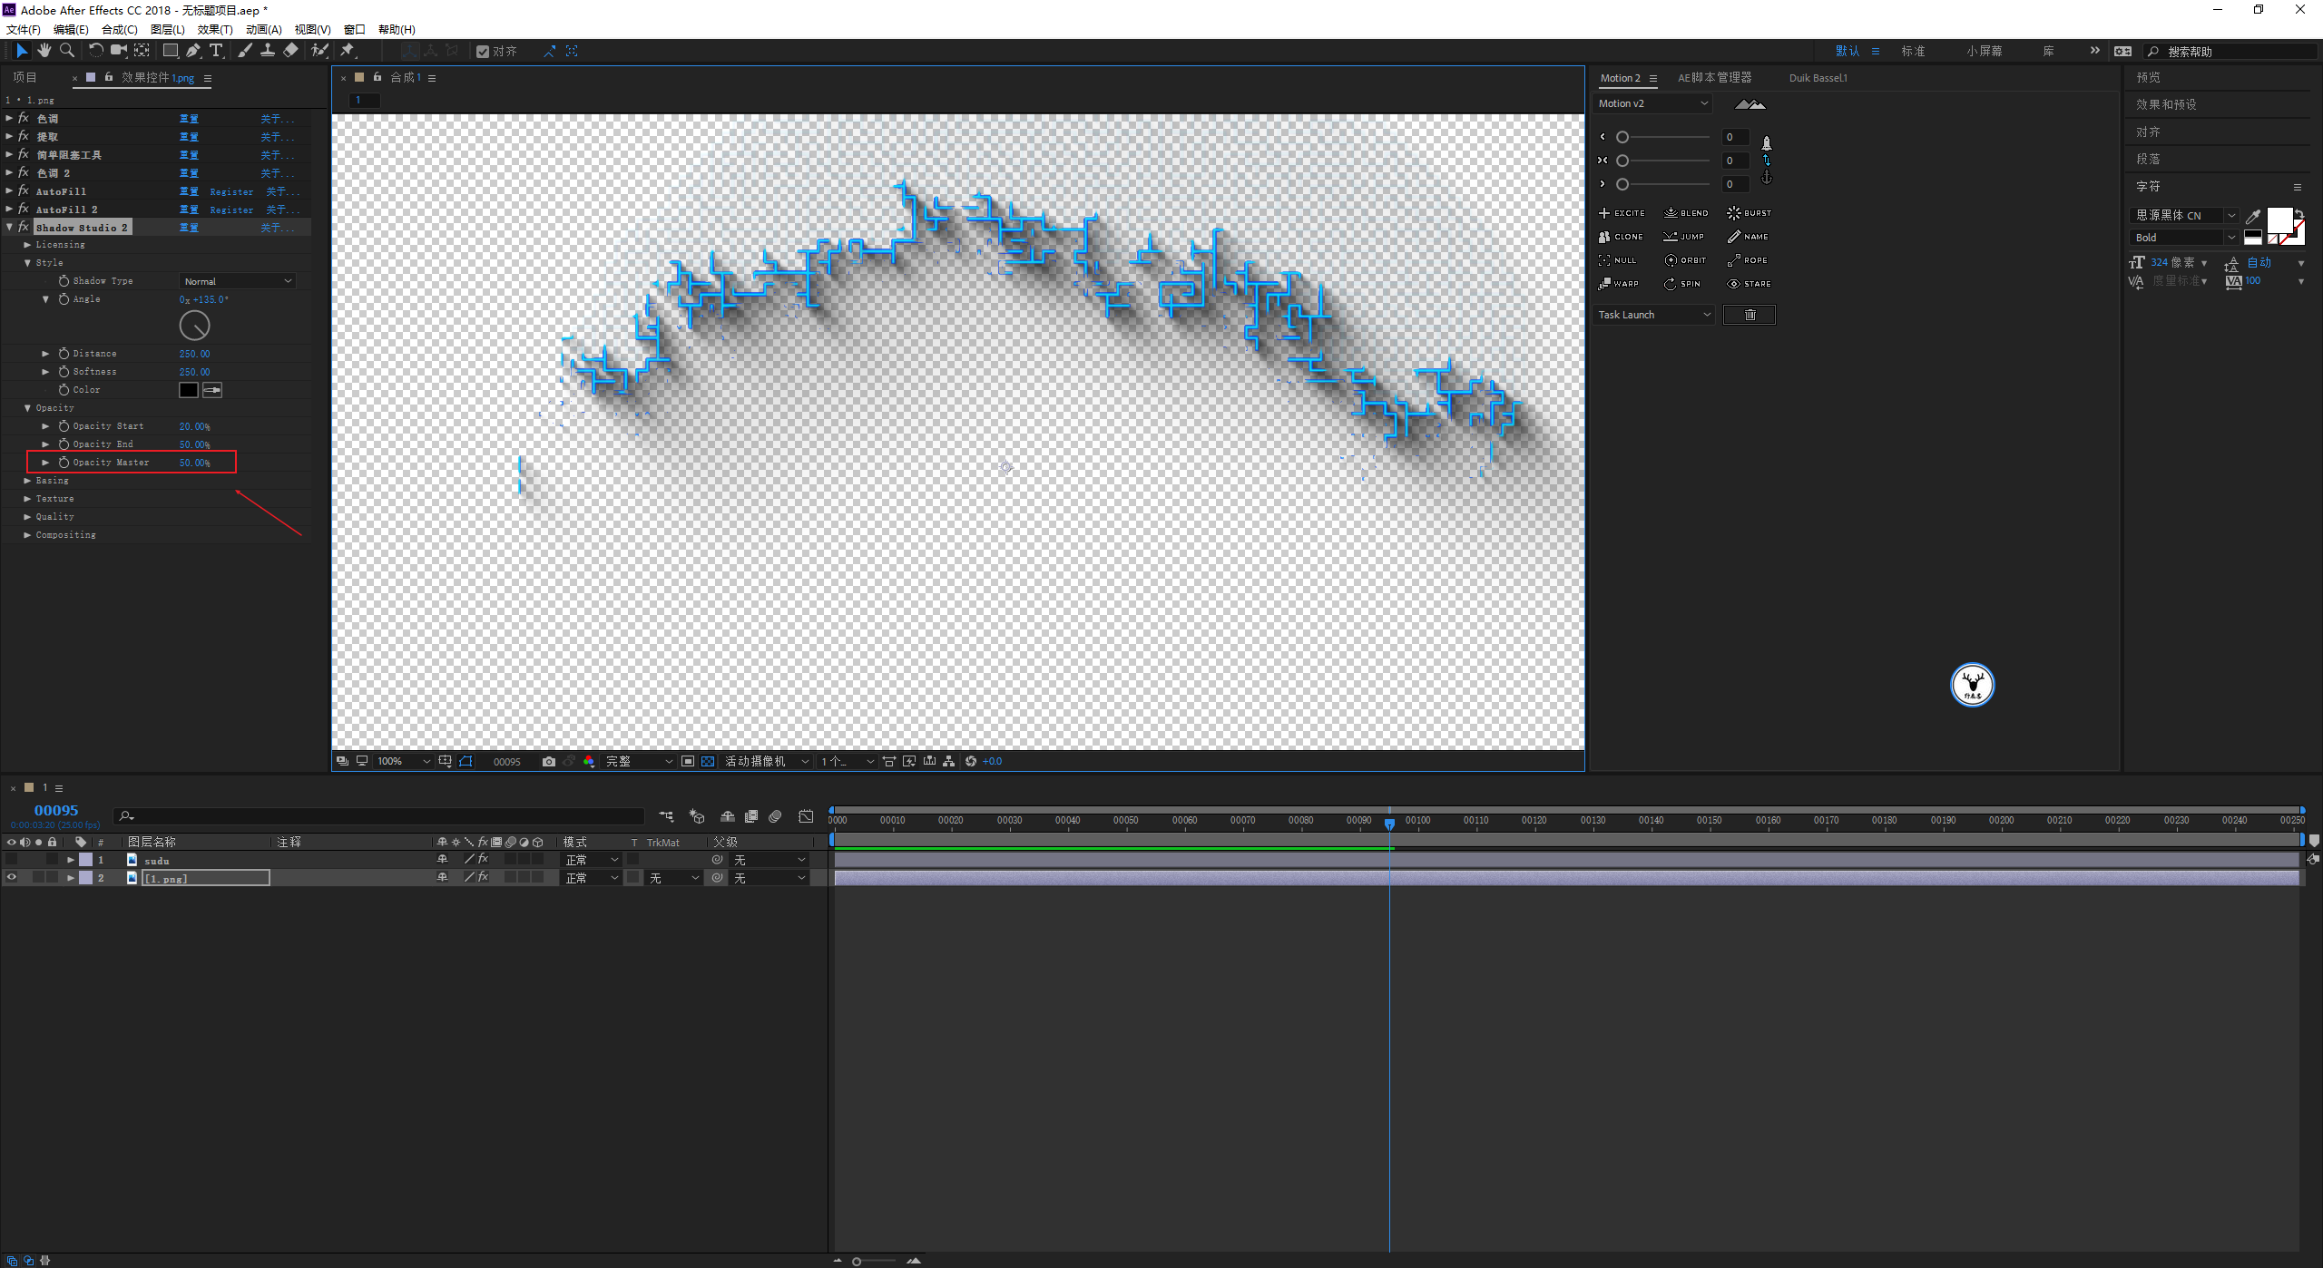Select the 标准 workspace
Screen dimensions: 2323x1268
point(1913,52)
